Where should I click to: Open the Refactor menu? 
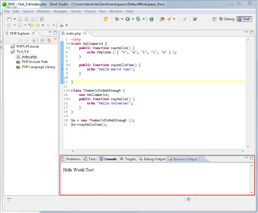point(44,11)
